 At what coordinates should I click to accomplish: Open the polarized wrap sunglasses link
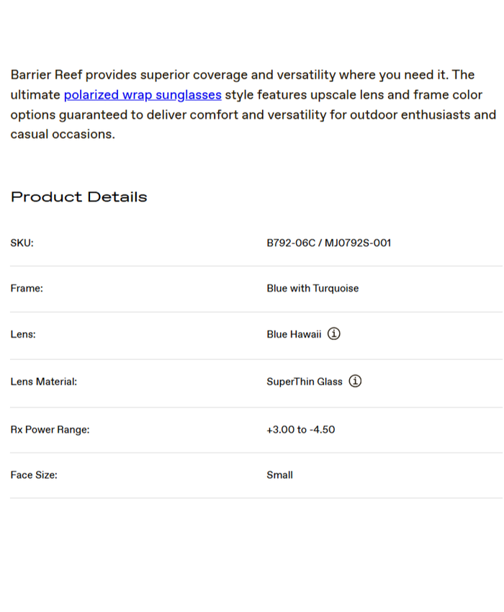(143, 95)
